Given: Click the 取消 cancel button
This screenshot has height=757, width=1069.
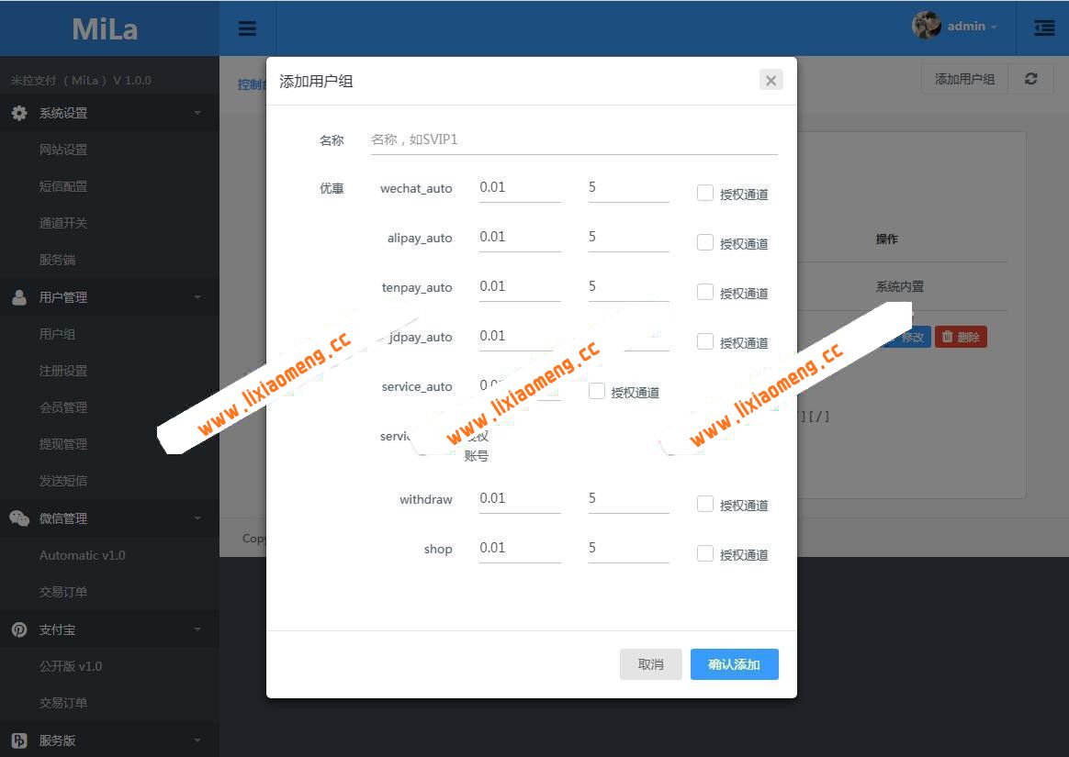Looking at the screenshot, I should click(x=650, y=663).
